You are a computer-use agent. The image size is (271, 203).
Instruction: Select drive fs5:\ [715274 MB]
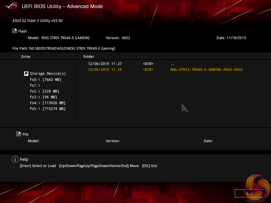pyautogui.click(x=48, y=109)
